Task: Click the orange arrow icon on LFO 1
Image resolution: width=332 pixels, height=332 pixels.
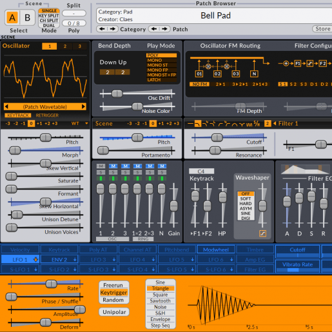Action: click(x=35, y=259)
